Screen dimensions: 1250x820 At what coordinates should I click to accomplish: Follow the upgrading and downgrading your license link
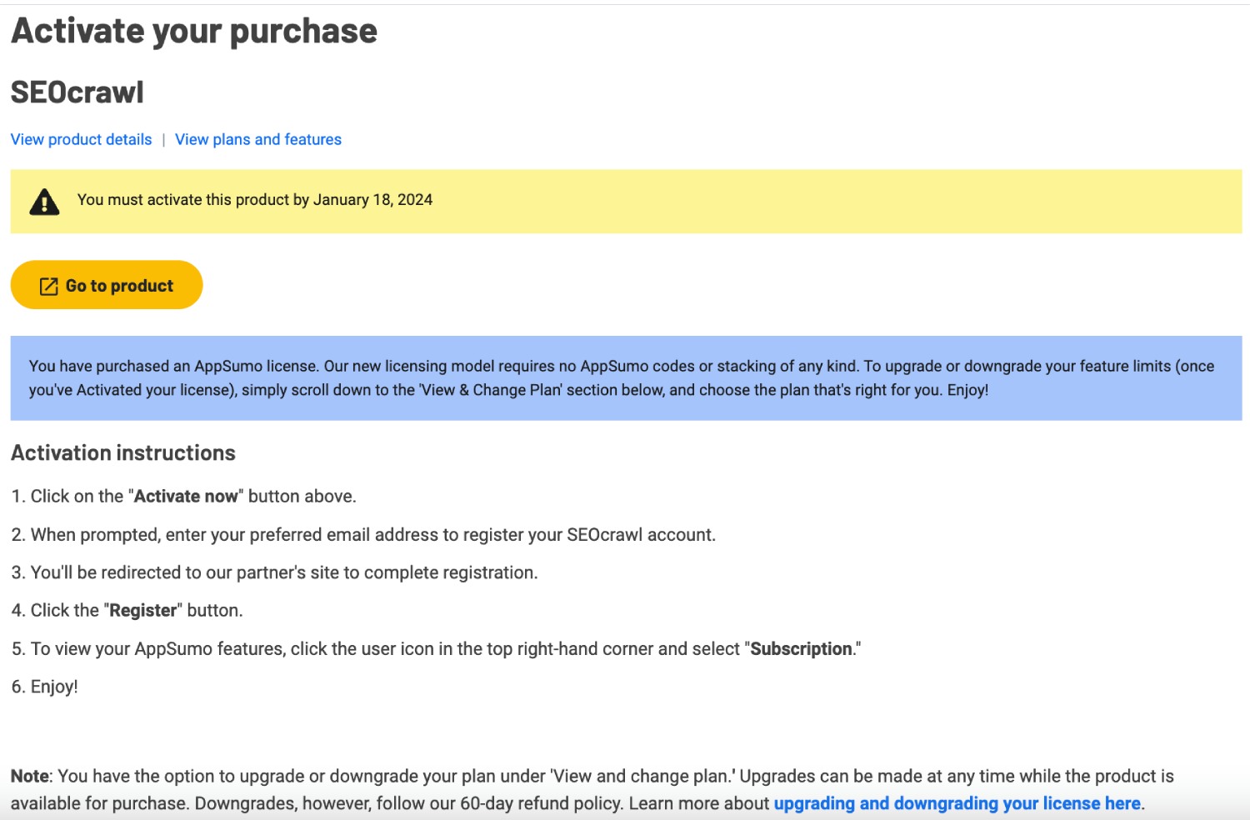(957, 803)
